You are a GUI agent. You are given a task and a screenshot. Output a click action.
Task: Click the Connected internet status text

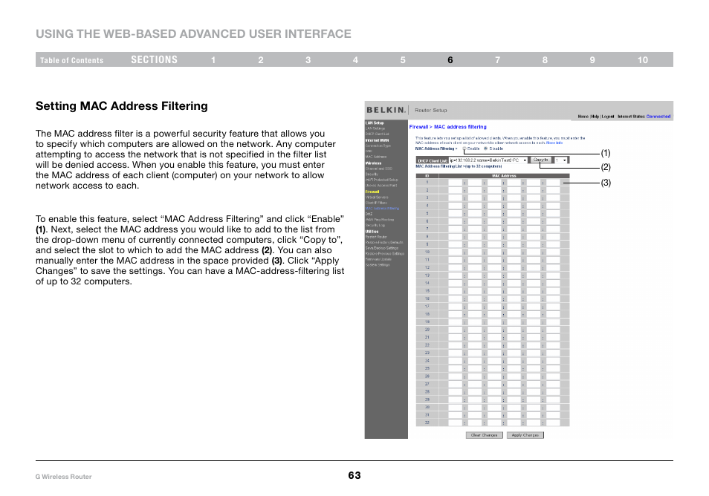click(x=658, y=117)
